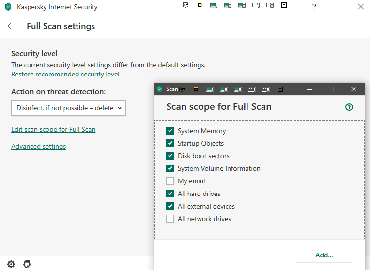Click the question mark help in main title bar
370x270 pixels.
[314, 7]
